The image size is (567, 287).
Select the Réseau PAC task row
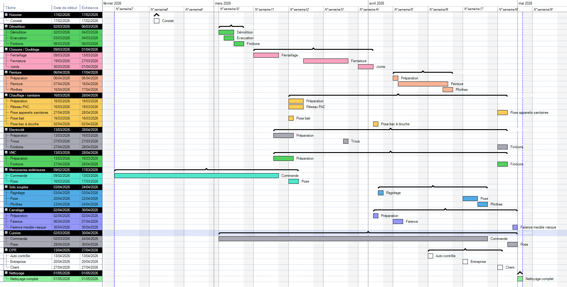[x=53, y=107]
